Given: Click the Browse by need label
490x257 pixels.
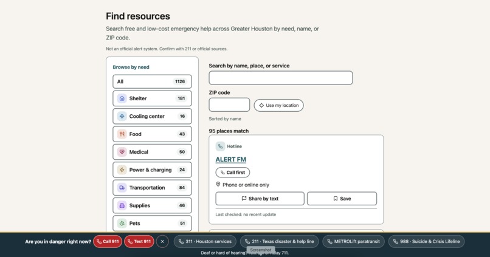Looking at the screenshot, I should [131, 67].
